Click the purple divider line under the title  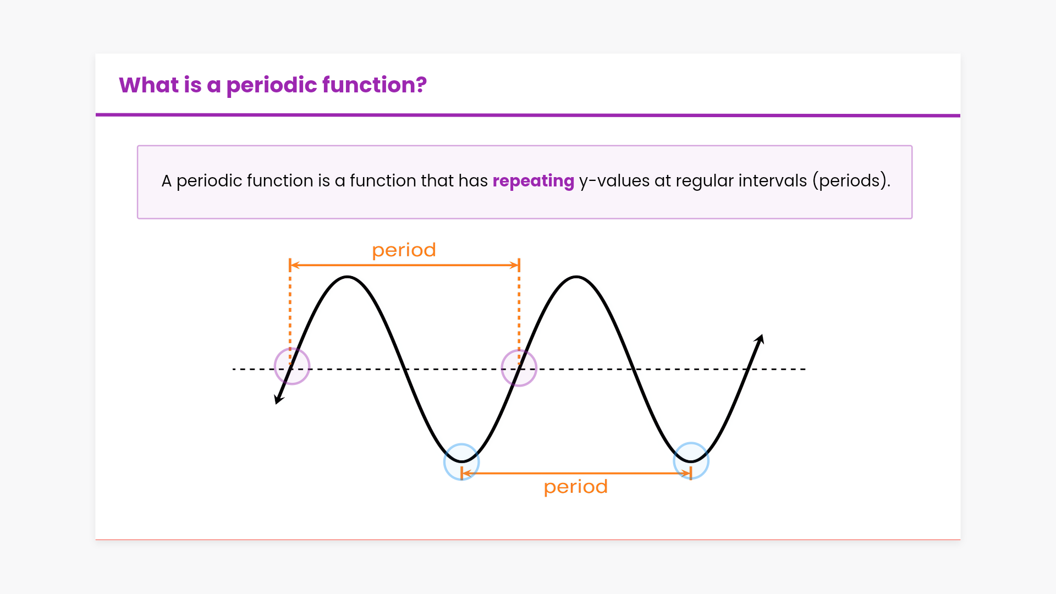[x=528, y=116]
